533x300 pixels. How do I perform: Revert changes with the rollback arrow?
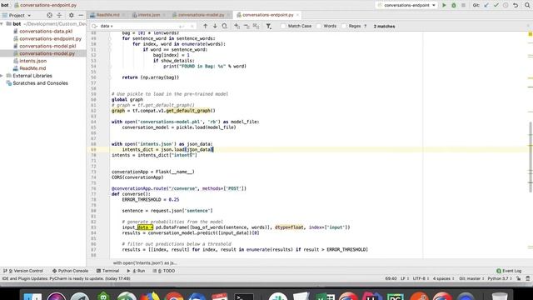coord(516,5)
